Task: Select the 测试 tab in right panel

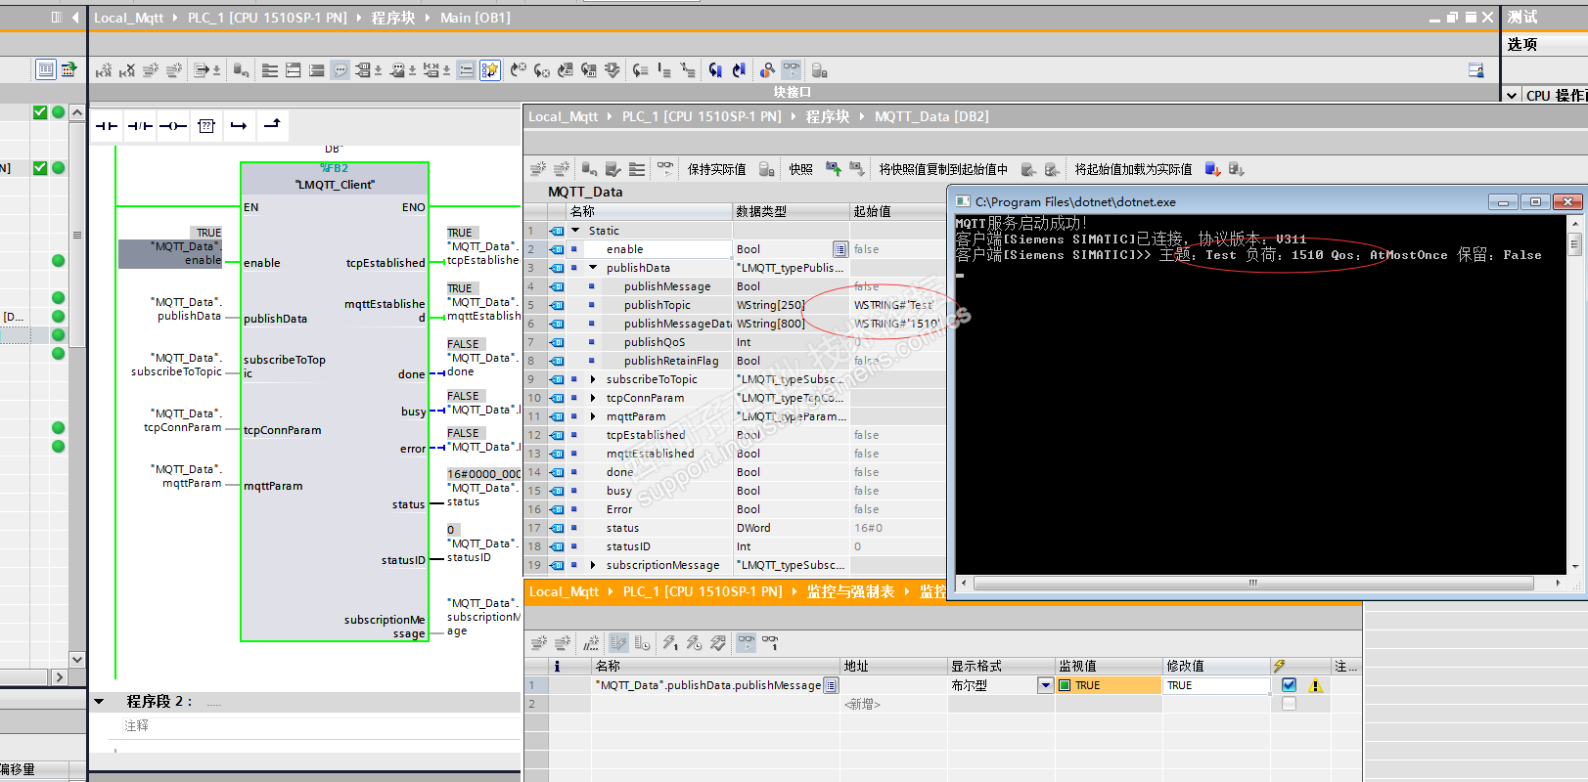Action: (1522, 18)
